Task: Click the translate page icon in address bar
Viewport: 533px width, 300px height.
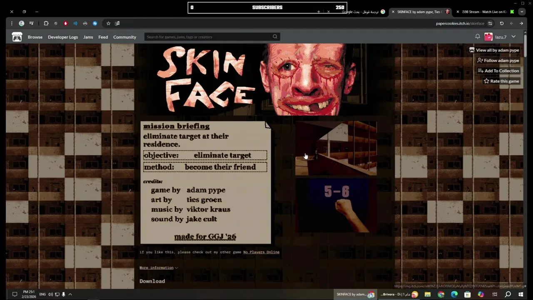Action: tap(117, 23)
